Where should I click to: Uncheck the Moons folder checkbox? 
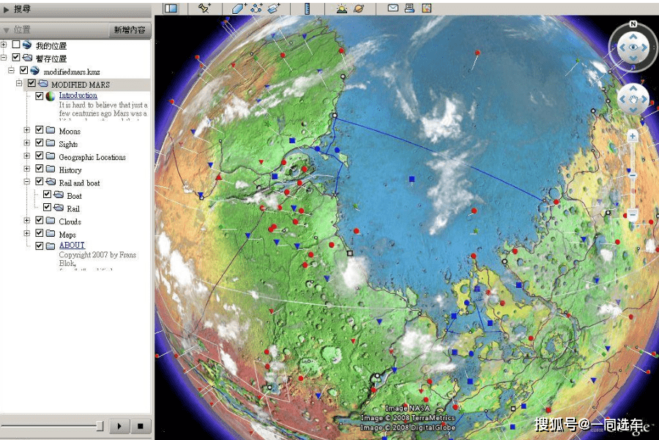click(x=39, y=130)
